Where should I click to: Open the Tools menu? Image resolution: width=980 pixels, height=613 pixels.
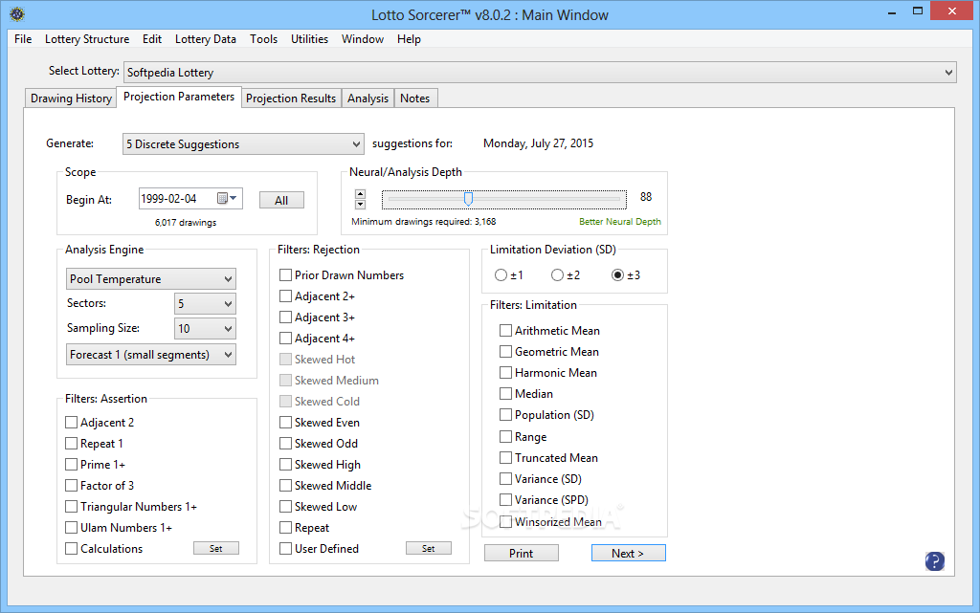coord(264,38)
